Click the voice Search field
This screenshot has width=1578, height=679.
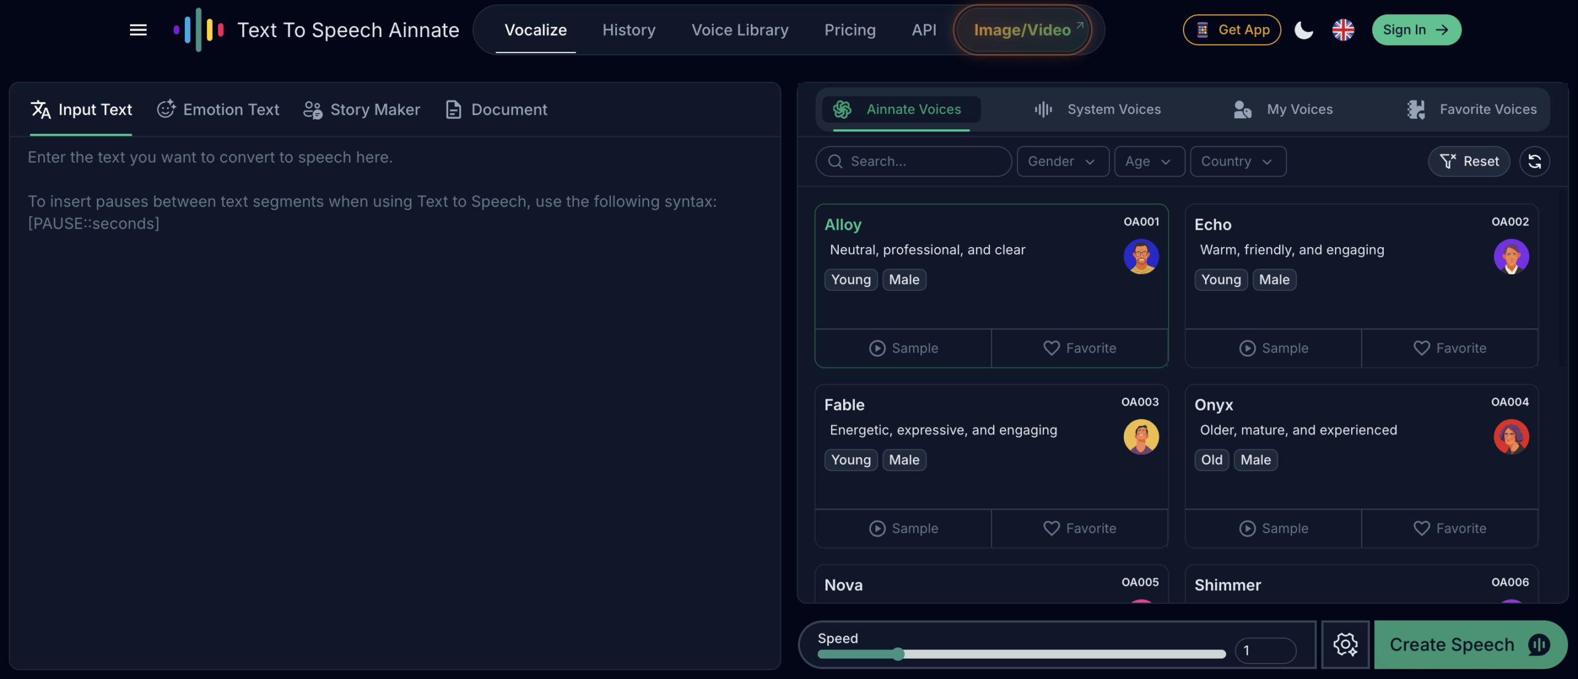(914, 161)
